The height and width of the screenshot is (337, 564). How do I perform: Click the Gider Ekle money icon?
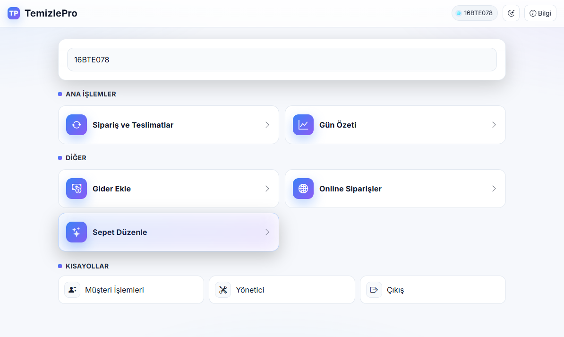(77, 189)
